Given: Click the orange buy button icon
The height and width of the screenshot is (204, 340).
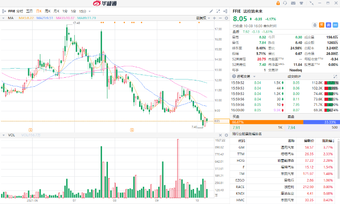Looking at the screenshot, I should pyautogui.click(x=321, y=25).
